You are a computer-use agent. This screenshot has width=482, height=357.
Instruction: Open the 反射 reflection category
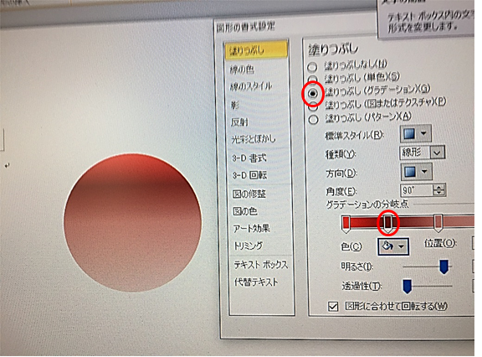click(x=240, y=122)
